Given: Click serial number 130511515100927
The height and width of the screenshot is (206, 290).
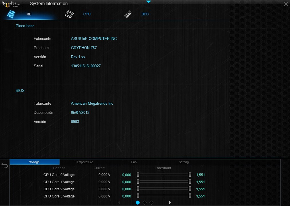Looking at the screenshot, I should point(86,66).
